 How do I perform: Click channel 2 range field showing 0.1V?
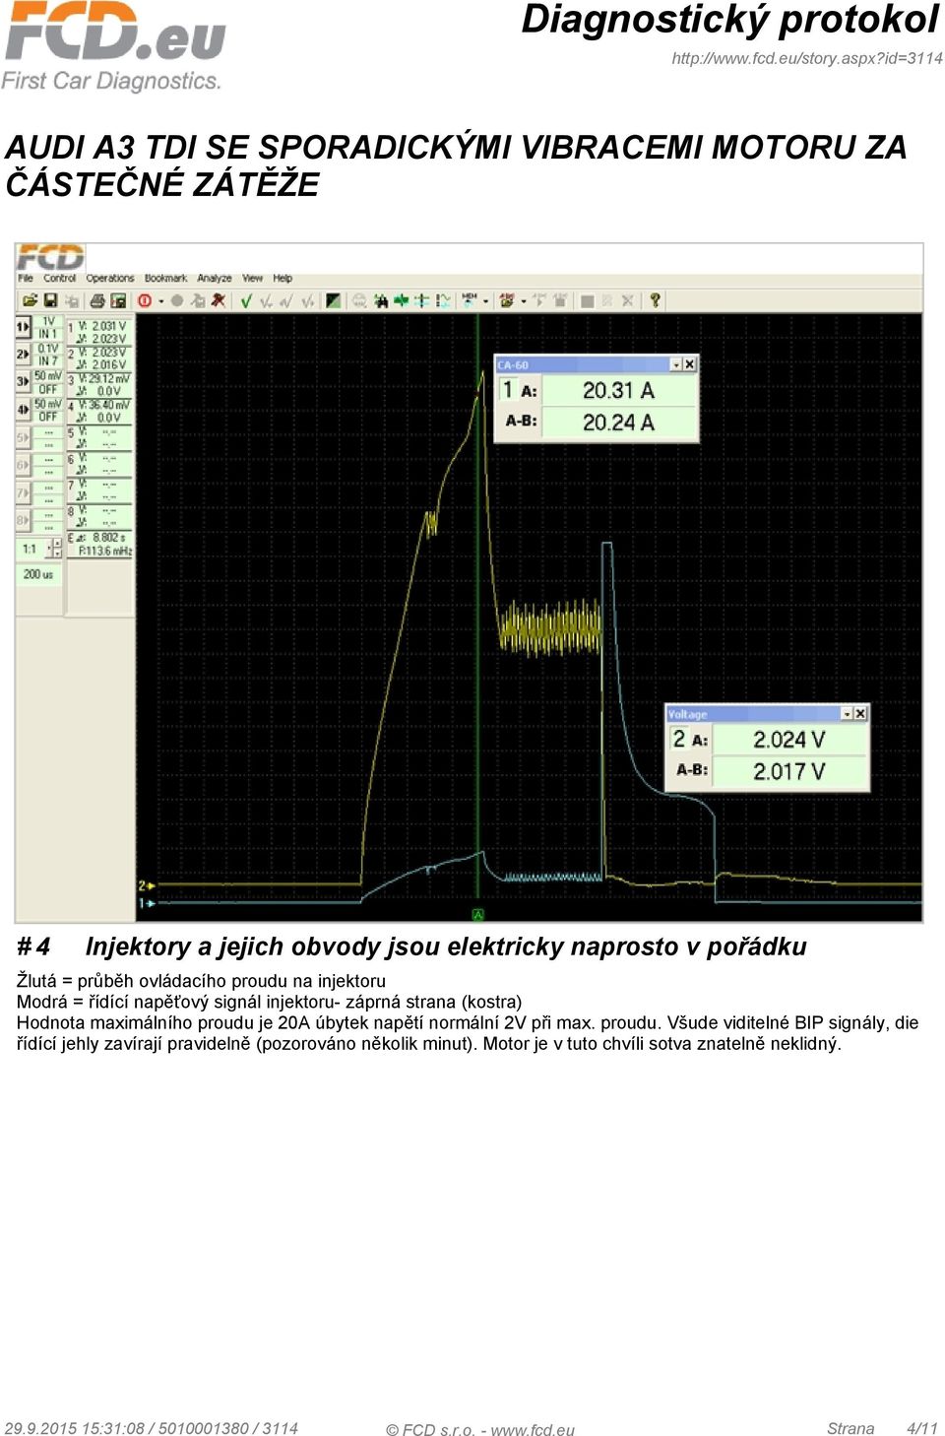[48, 348]
